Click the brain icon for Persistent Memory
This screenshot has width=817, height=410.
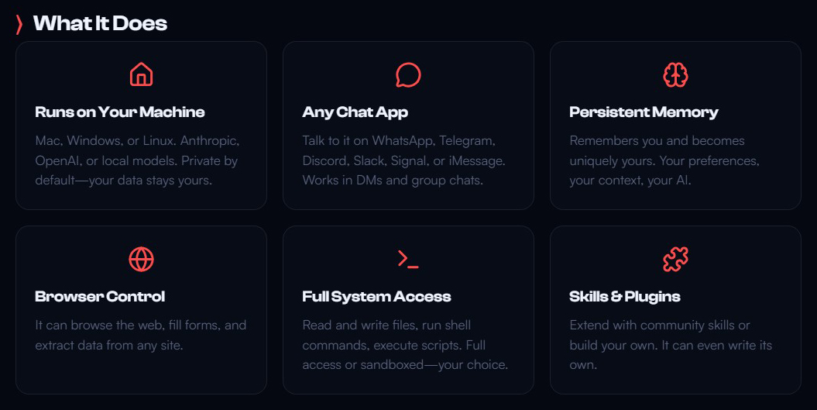(675, 74)
